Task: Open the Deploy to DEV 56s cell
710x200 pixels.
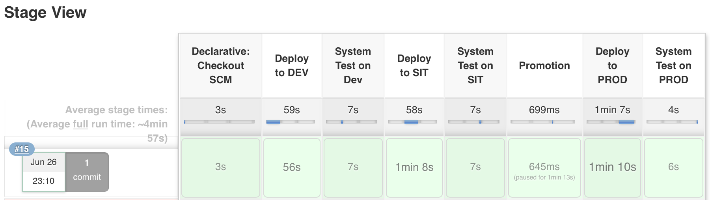Action: pos(292,167)
